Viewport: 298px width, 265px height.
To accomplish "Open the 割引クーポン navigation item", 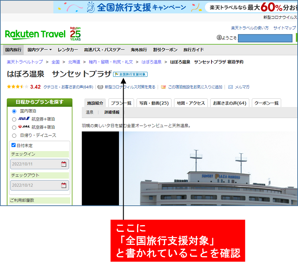I will [165, 50].
